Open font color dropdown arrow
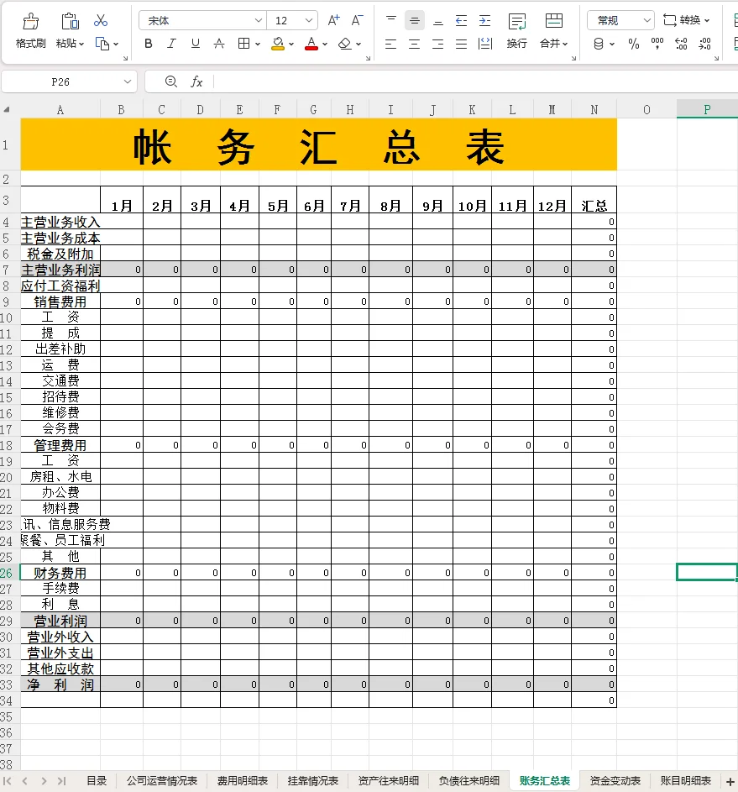 coord(325,45)
